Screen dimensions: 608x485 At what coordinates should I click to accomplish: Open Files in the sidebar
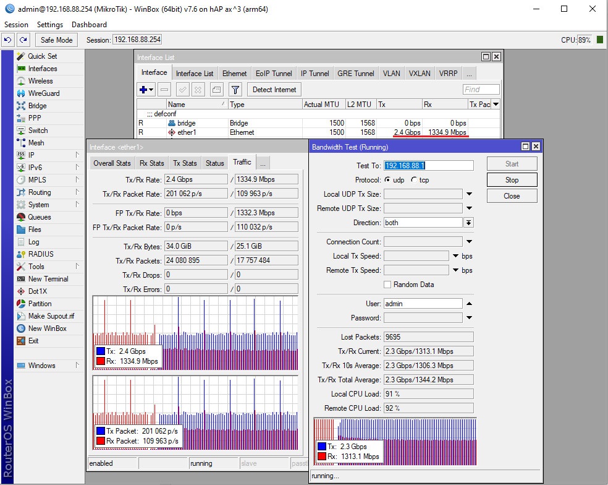point(35,230)
